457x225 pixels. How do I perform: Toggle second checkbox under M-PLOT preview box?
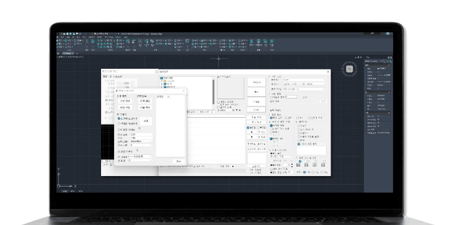click(x=219, y=107)
